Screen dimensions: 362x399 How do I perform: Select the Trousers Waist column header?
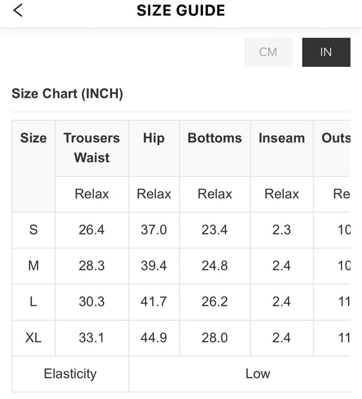91,148
